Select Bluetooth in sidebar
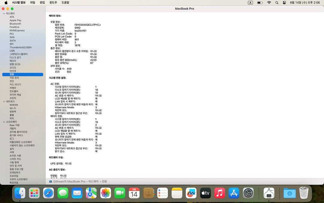Viewport: 324px width, 203px height. tap(15, 24)
